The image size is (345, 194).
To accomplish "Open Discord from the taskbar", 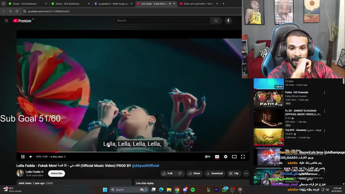I will [x=185, y=190].
